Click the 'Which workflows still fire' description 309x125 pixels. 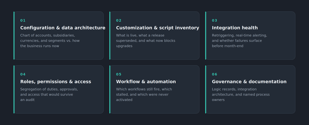click(144, 94)
